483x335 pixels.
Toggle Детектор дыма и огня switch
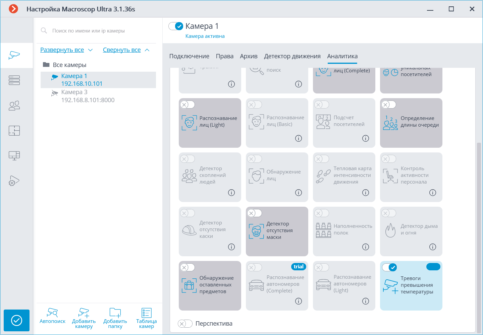(x=389, y=213)
